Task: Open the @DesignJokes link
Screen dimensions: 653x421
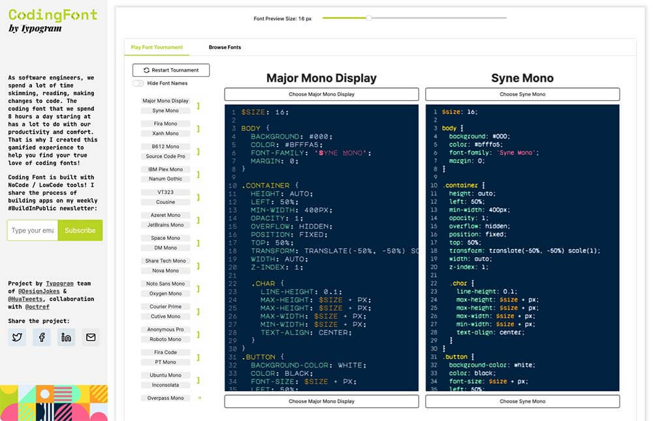Action: 39,291
